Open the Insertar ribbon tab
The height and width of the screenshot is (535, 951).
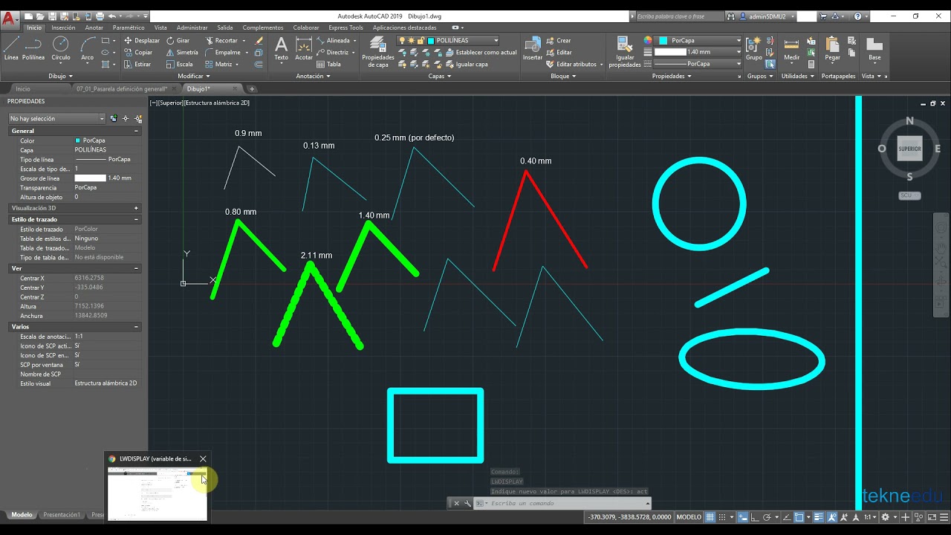coord(63,27)
